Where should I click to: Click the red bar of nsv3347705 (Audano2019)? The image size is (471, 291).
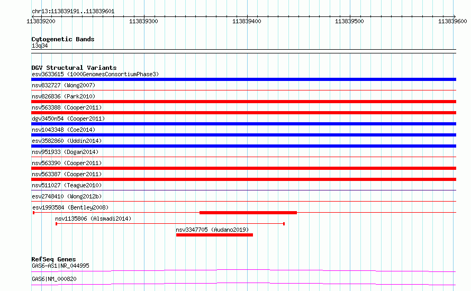click(214, 235)
